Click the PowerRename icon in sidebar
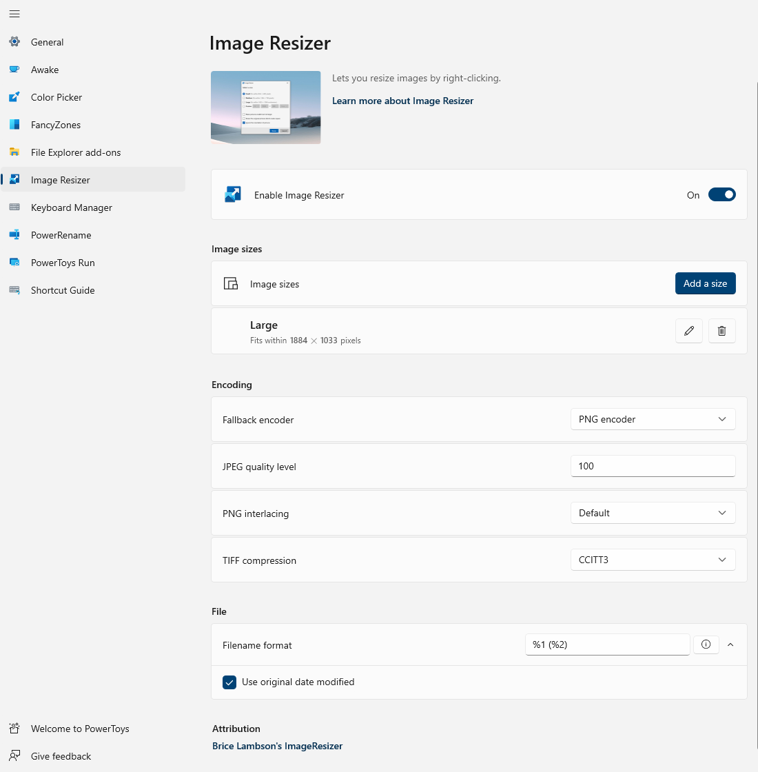758x772 pixels. tap(14, 235)
